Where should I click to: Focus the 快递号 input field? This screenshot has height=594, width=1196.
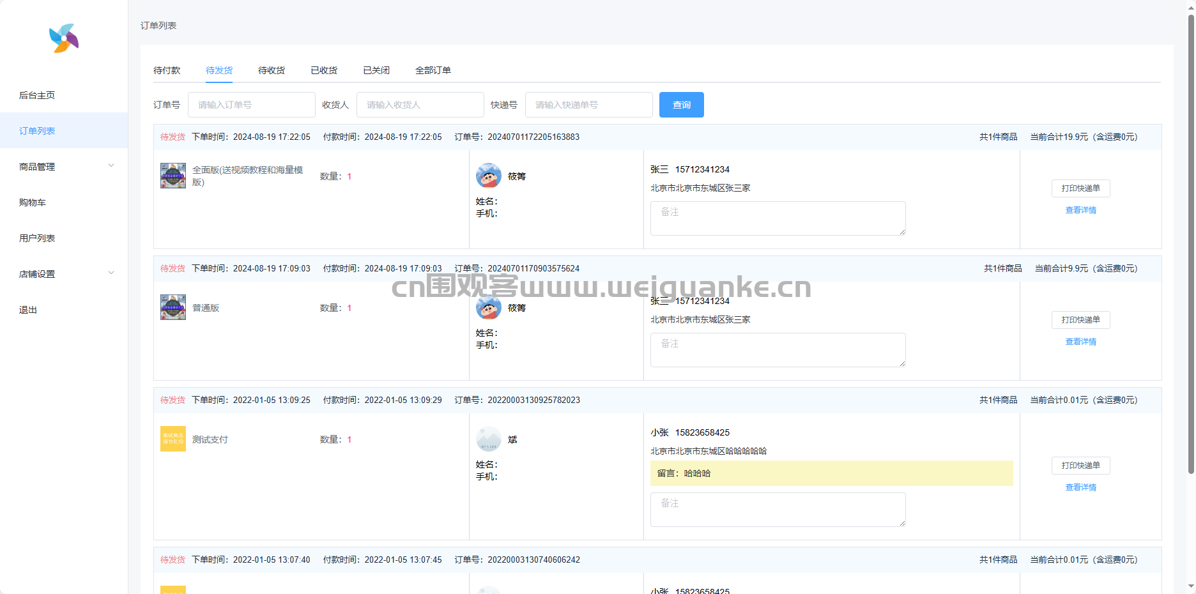point(589,105)
